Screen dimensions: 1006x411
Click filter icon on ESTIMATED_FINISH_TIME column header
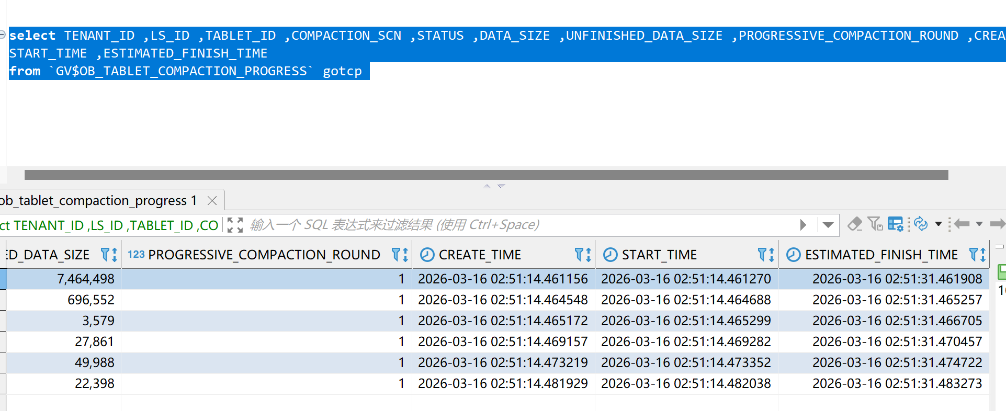[974, 255]
